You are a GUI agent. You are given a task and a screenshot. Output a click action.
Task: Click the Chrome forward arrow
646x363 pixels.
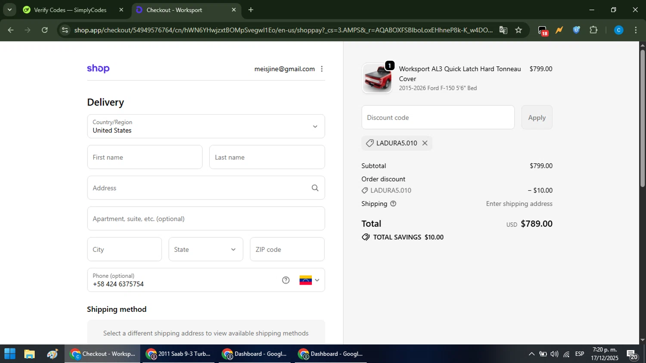(x=28, y=30)
